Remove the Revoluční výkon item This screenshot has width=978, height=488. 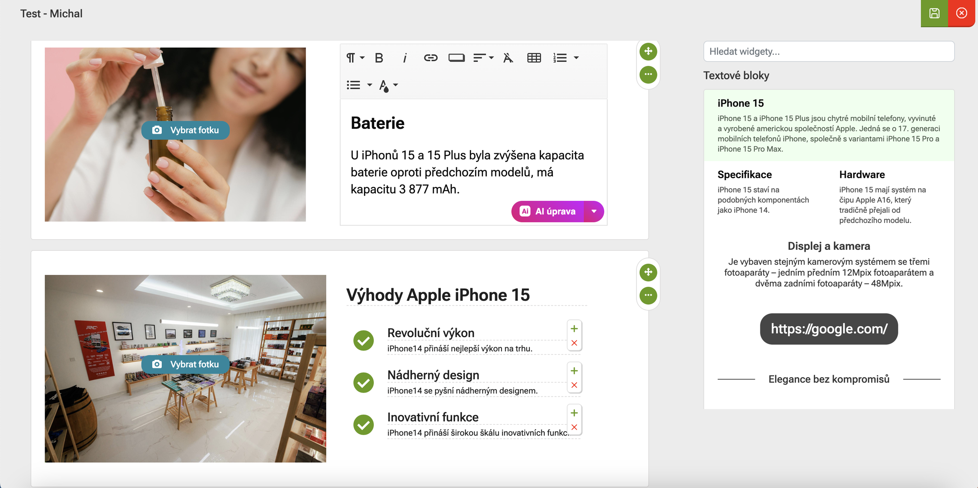574,343
